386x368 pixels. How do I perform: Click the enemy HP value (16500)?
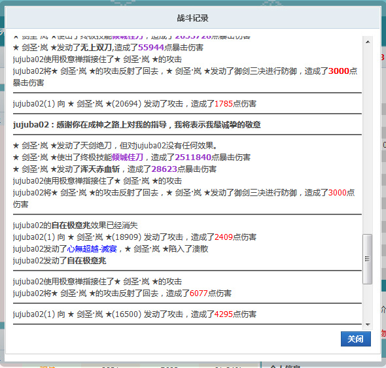[126, 314]
